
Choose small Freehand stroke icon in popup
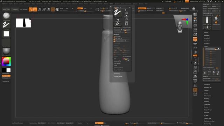[x=118, y=24]
